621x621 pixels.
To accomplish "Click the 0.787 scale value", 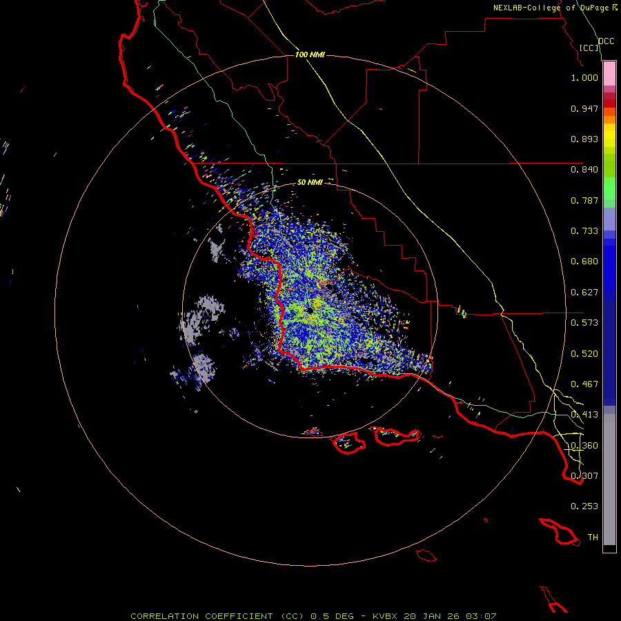I will pyautogui.click(x=584, y=200).
